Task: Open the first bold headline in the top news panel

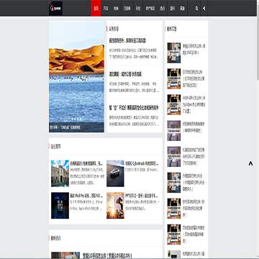Action: (x=127, y=40)
